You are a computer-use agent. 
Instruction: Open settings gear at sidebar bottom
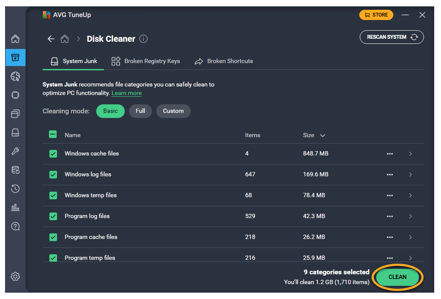pos(15,276)
